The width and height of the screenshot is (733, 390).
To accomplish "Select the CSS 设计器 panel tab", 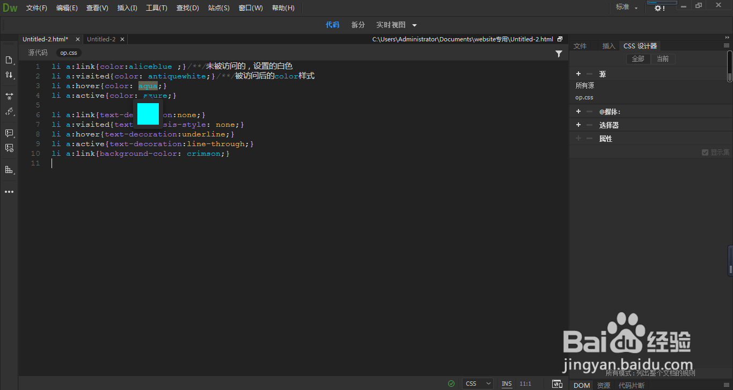I will point(640,46).
